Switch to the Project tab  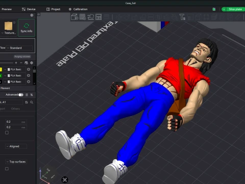pos(54,9)
